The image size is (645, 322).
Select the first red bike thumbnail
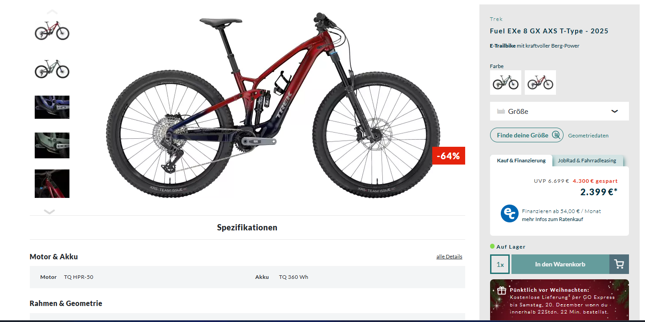click(52, 31)
